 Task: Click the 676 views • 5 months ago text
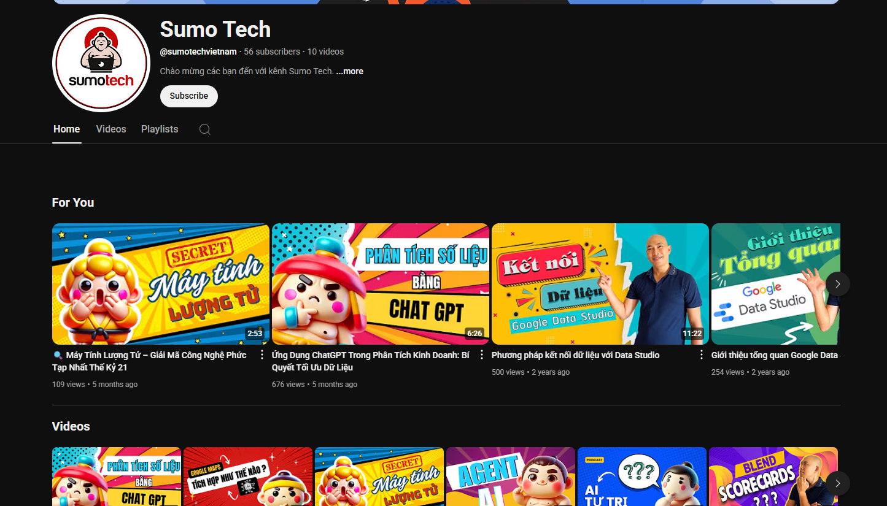314,385
